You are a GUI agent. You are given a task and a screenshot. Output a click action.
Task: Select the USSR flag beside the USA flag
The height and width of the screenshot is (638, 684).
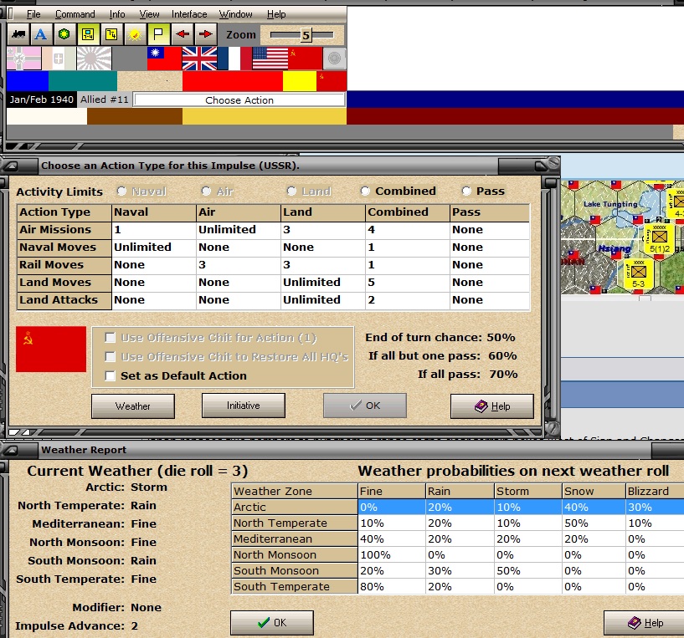click(x=305, y=59)
